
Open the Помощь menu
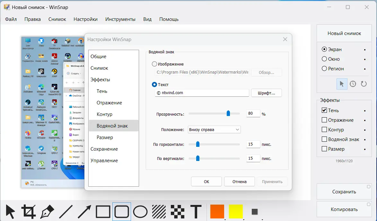169,19
